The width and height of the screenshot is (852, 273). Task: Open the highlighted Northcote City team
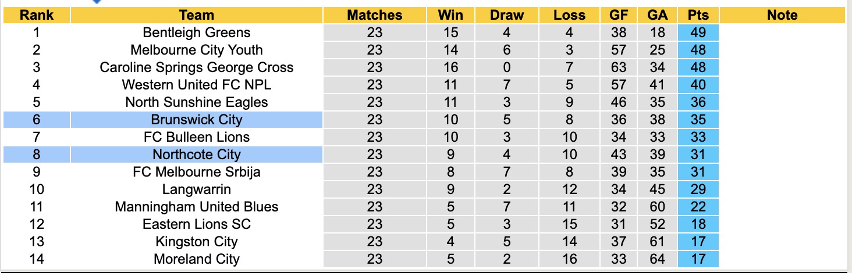[197, 155]
